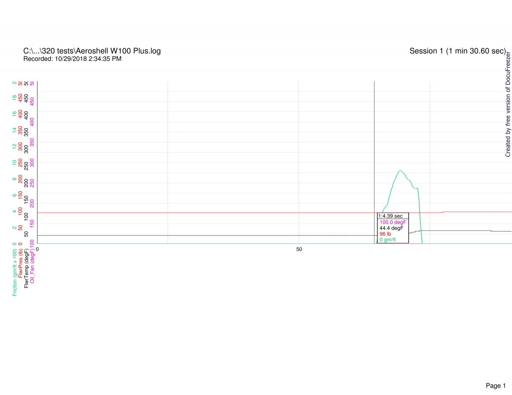Viewport: 512px width, 395px height.
Task: Select the Recorded 10/29/2018 timestamp text
Action: pyautogui.click(x=72, y=59)
